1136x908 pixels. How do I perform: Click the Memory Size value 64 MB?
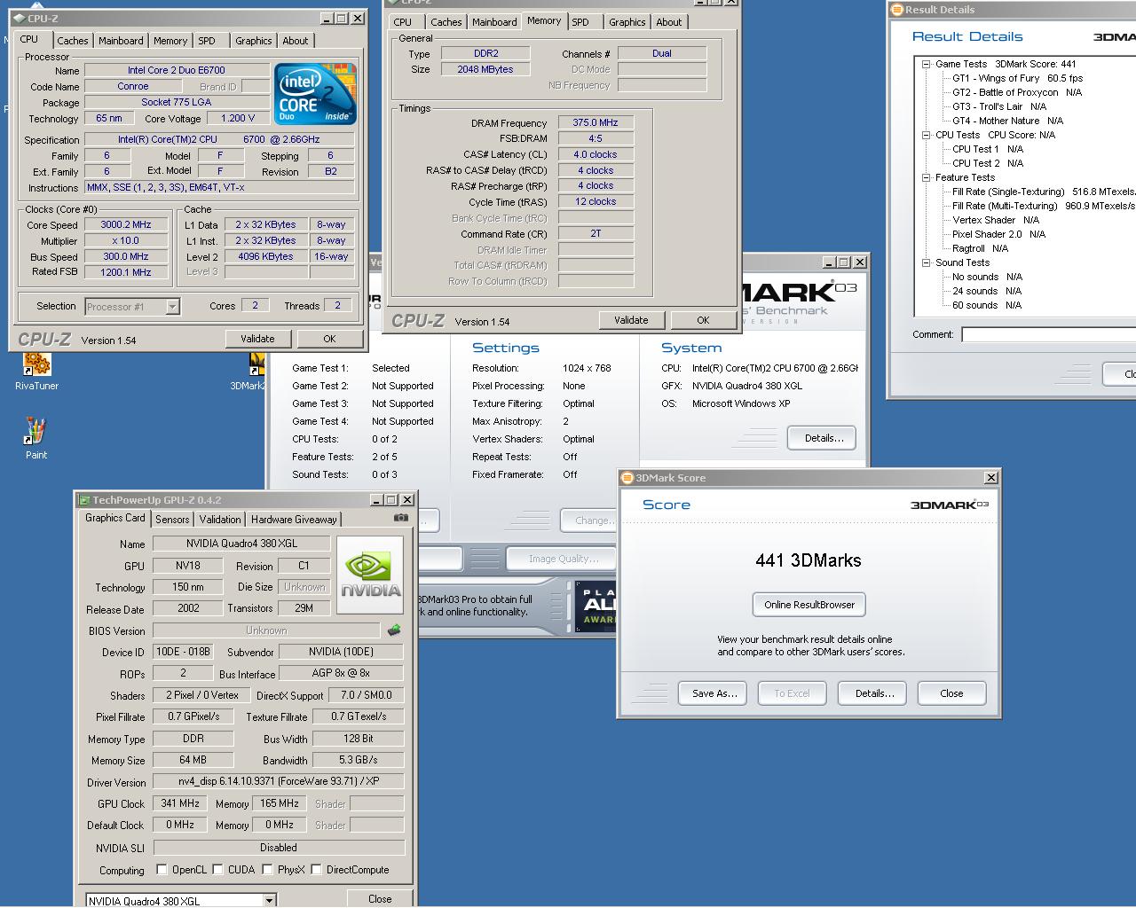(193, 760)
